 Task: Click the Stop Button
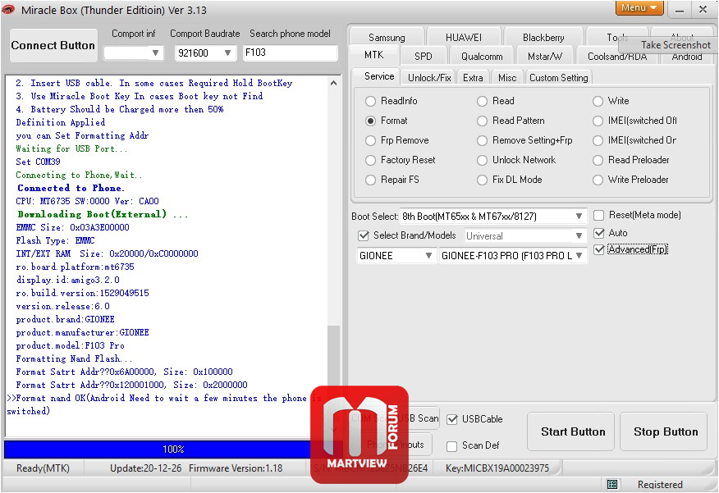pyautogui.click(x=664, y=431)
